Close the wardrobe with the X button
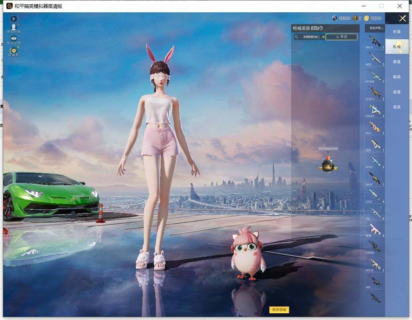This screenshot has width=412, height=320. [x=402, y=18]
